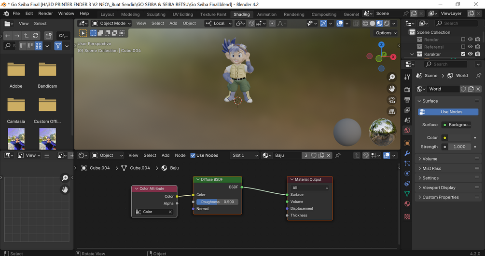Screen dimensions: 485x256
Task: Open the Local transform orientation dropdown
Action: [219, 24]
